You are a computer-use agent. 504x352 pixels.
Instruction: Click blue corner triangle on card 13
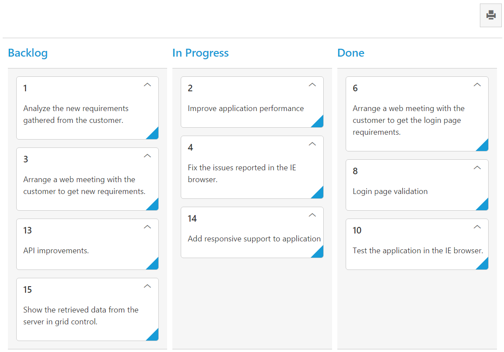154,265
